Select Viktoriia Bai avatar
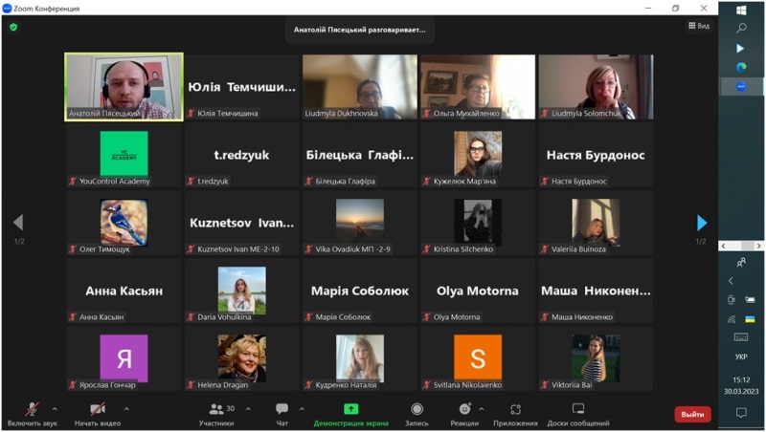Screen dimensions: 766x432 click(x=596, y=358)
